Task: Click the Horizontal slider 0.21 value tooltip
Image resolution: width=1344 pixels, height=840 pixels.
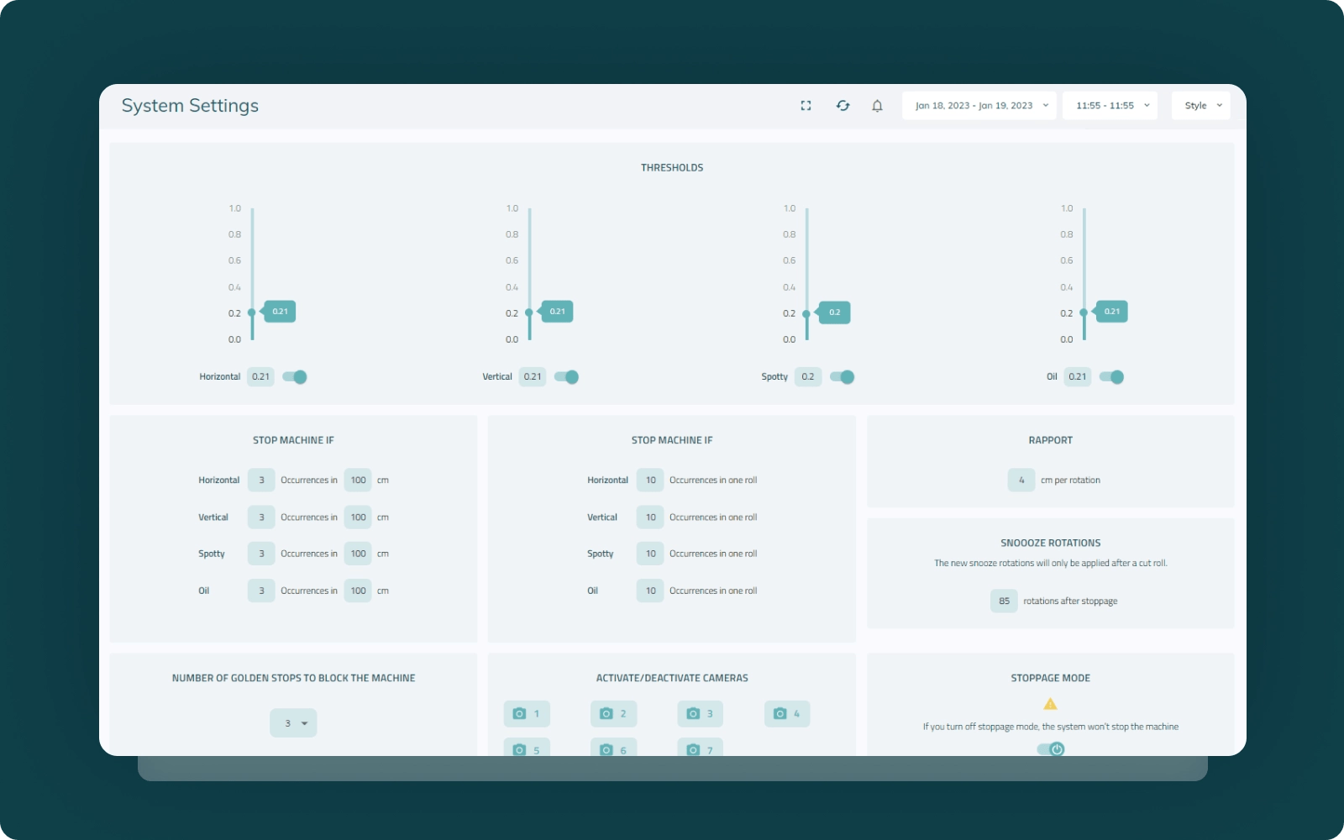Action: coord(280,312)
